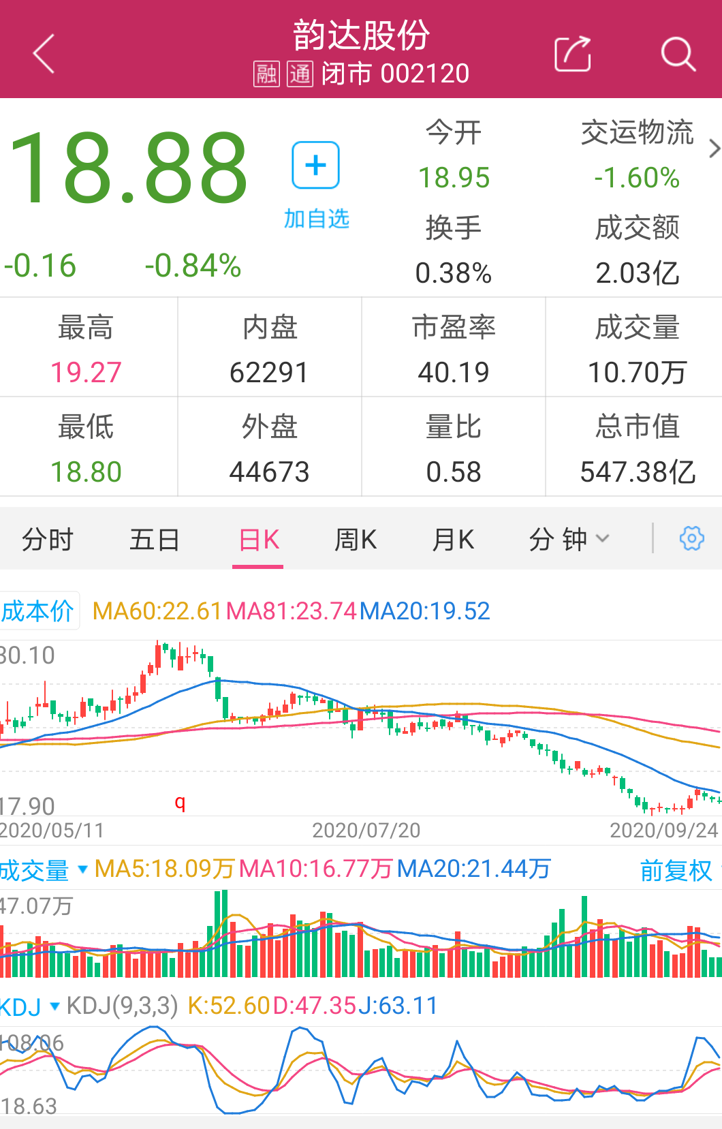Tap the 融 margin trading badge
Viewport: 722px width, 1129px height.
[x=266, y=74]
